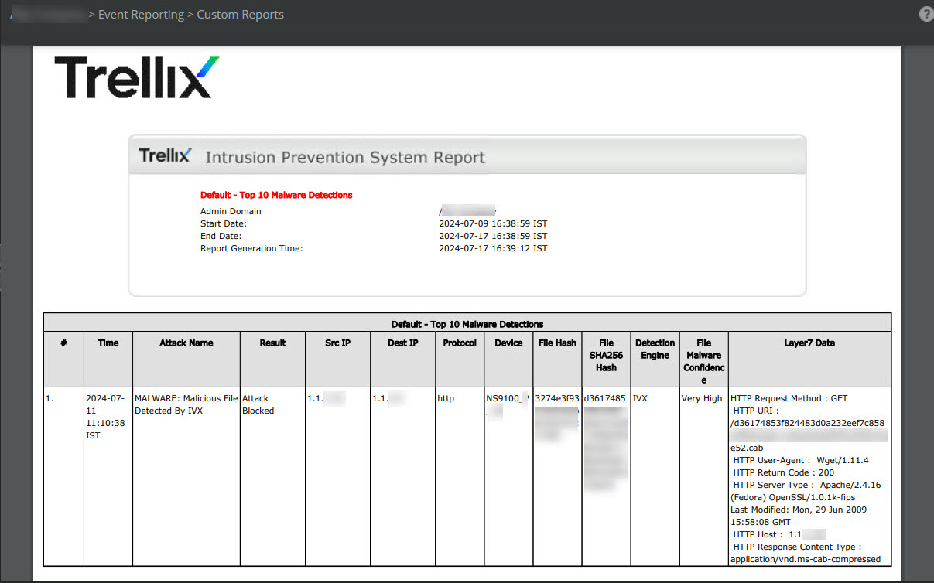Open Custom Reports breadcrumb

pyautogui.click(x=241, y=14)
